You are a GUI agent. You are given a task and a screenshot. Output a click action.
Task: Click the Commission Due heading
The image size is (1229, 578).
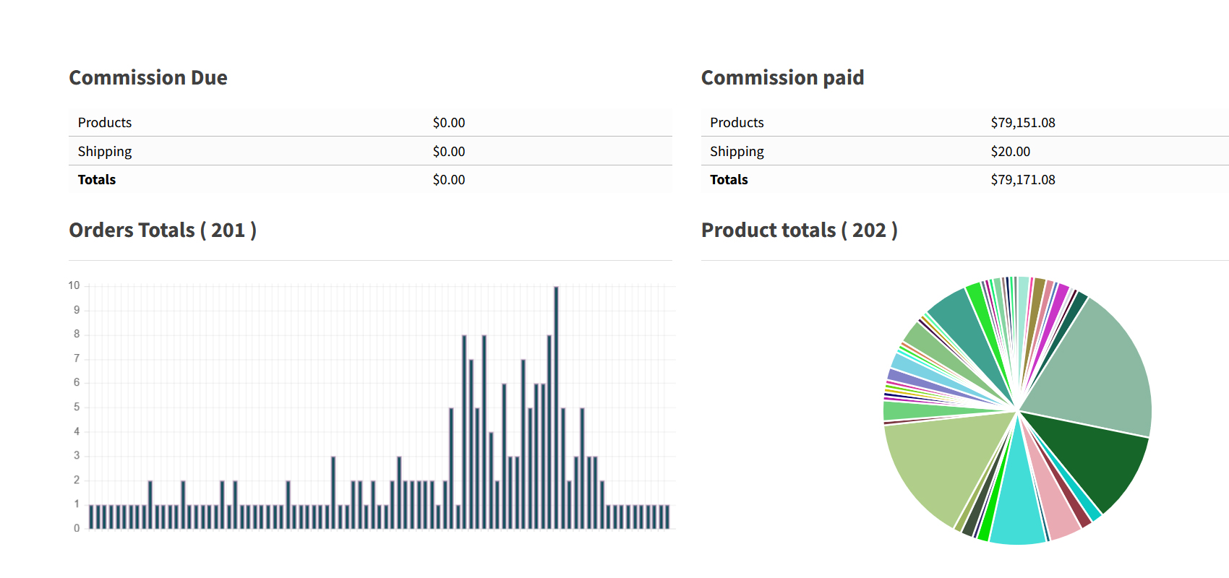(148, 77)
